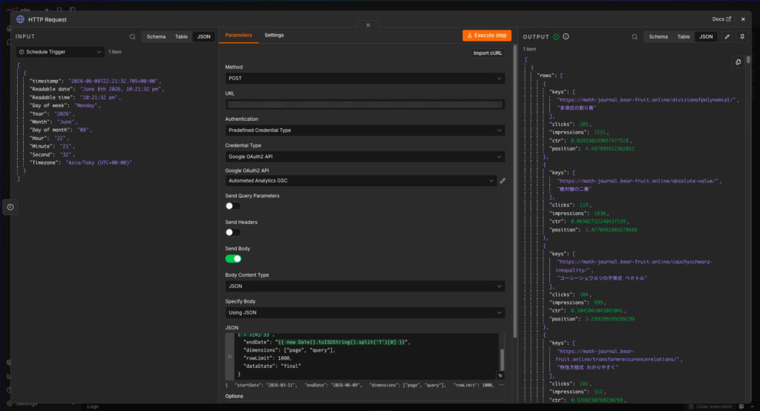Switch to the Parameters tab

[x=238, y=36]
